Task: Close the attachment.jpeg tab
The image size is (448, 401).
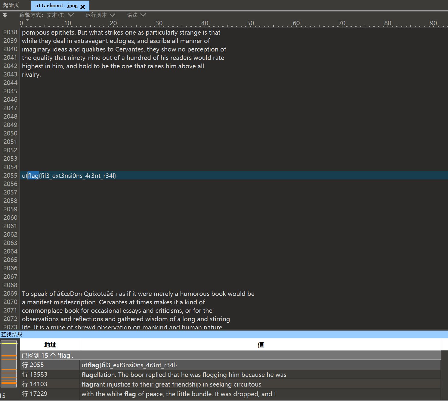Action: tap(83, 6)
